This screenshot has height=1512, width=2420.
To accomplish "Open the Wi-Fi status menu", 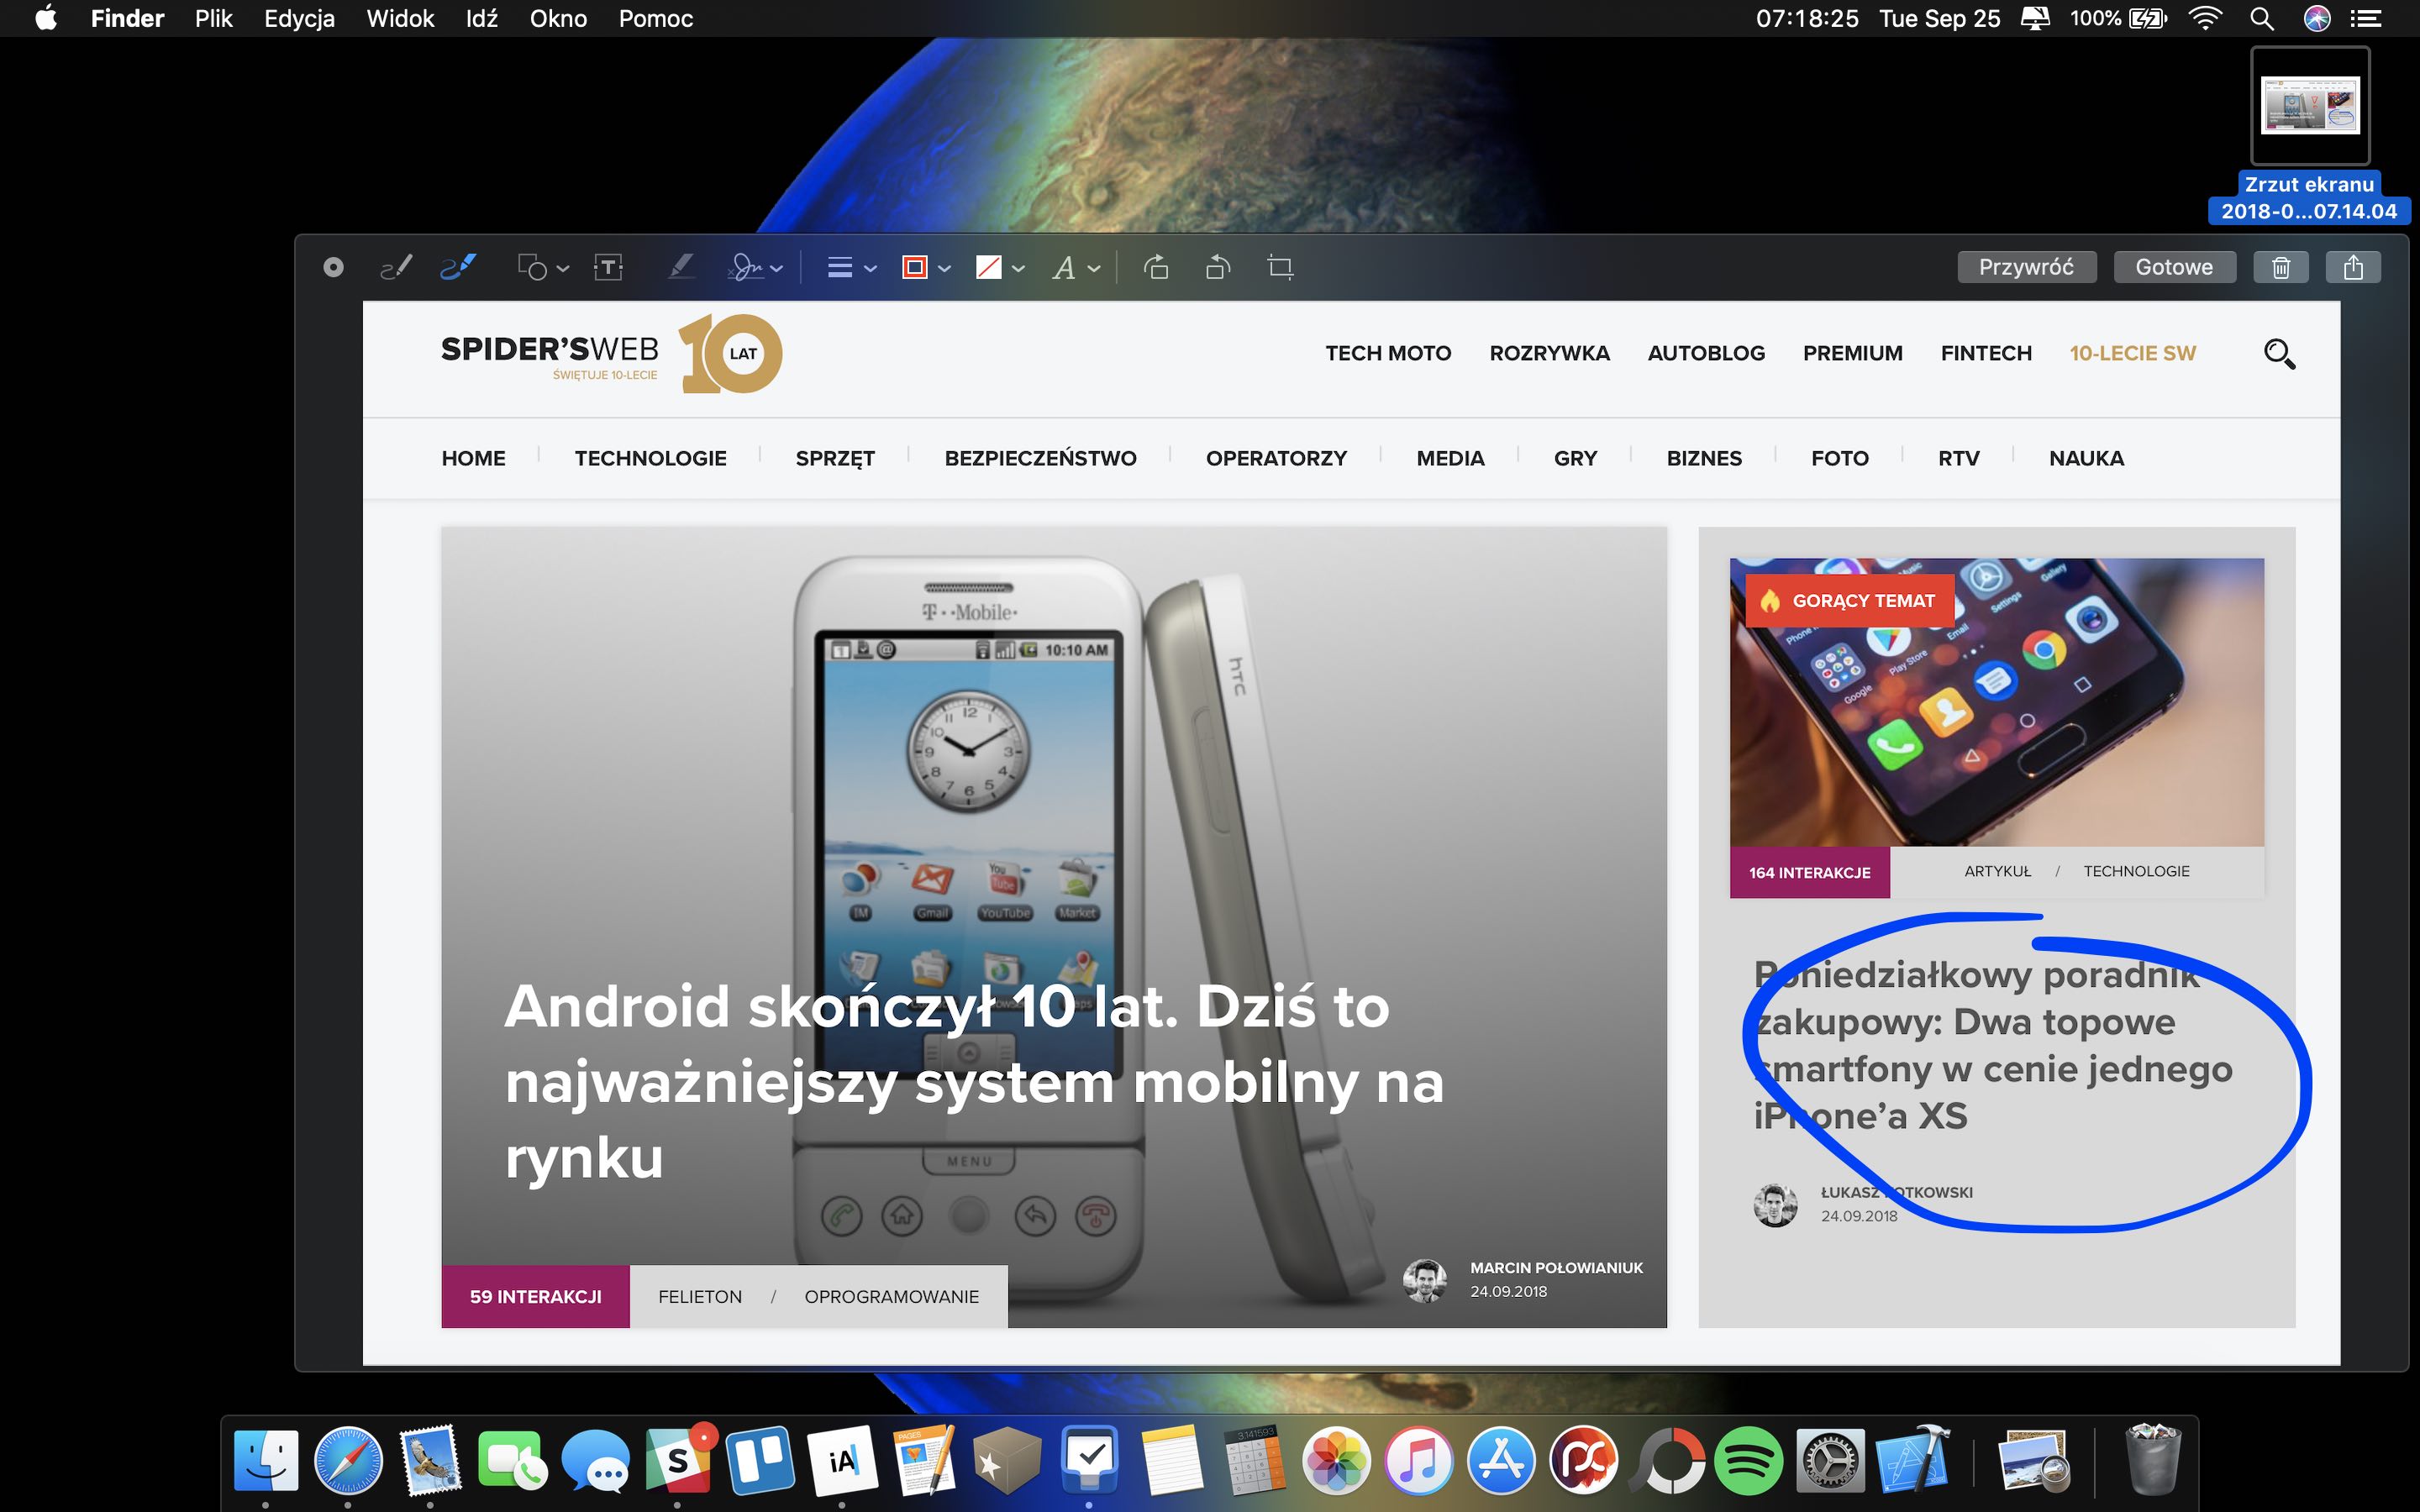I will (x=2205, y=18).
